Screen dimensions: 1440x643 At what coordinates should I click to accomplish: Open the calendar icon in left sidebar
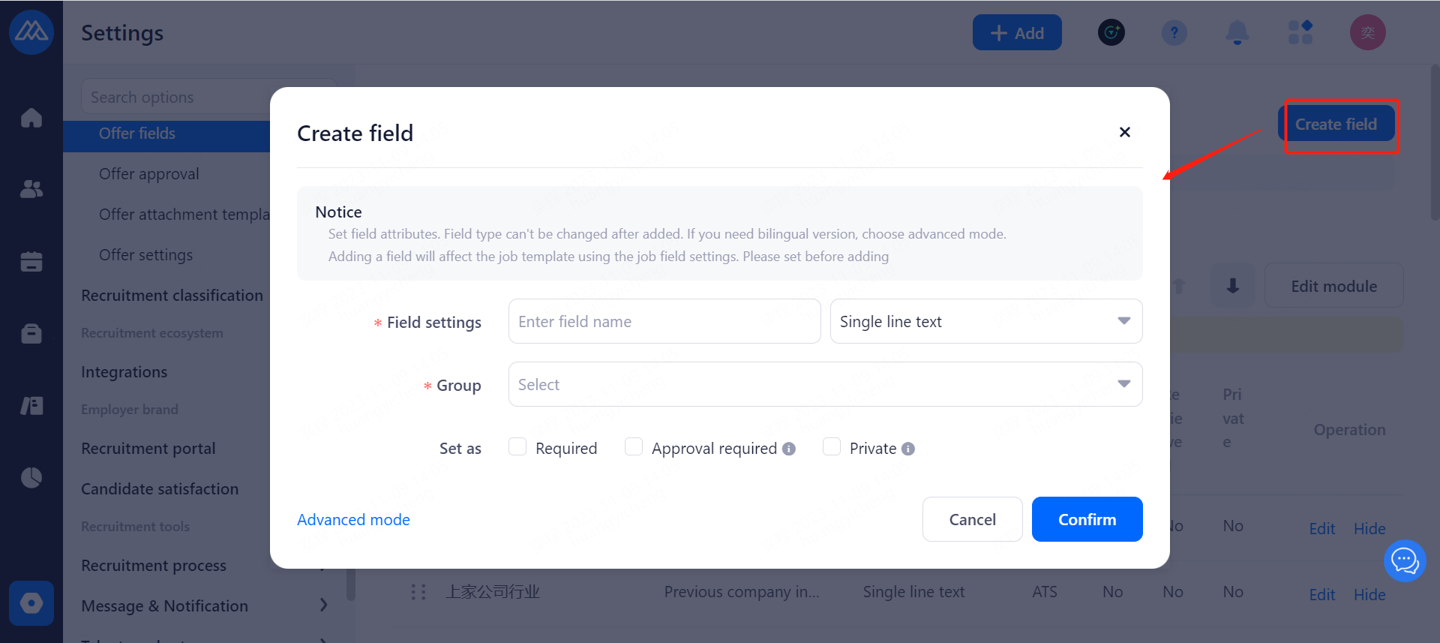[31, 261]
